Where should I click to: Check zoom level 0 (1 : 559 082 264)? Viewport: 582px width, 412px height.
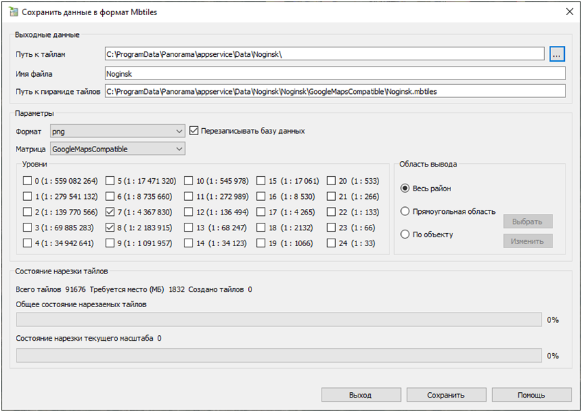pos(27,181)
